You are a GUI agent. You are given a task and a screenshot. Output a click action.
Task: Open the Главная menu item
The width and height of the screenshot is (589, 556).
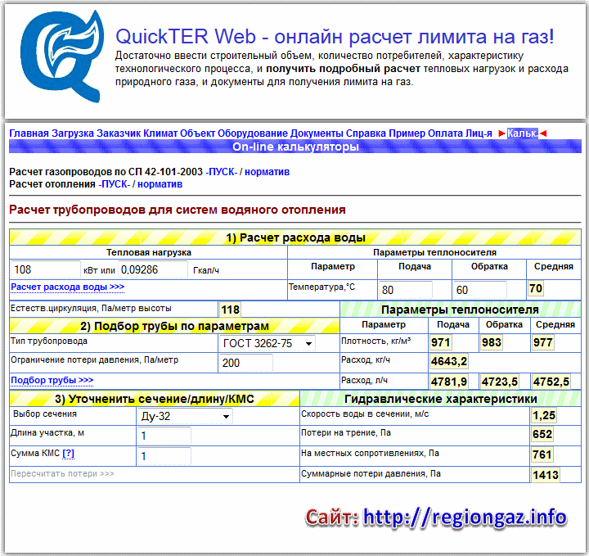[29, 133]
